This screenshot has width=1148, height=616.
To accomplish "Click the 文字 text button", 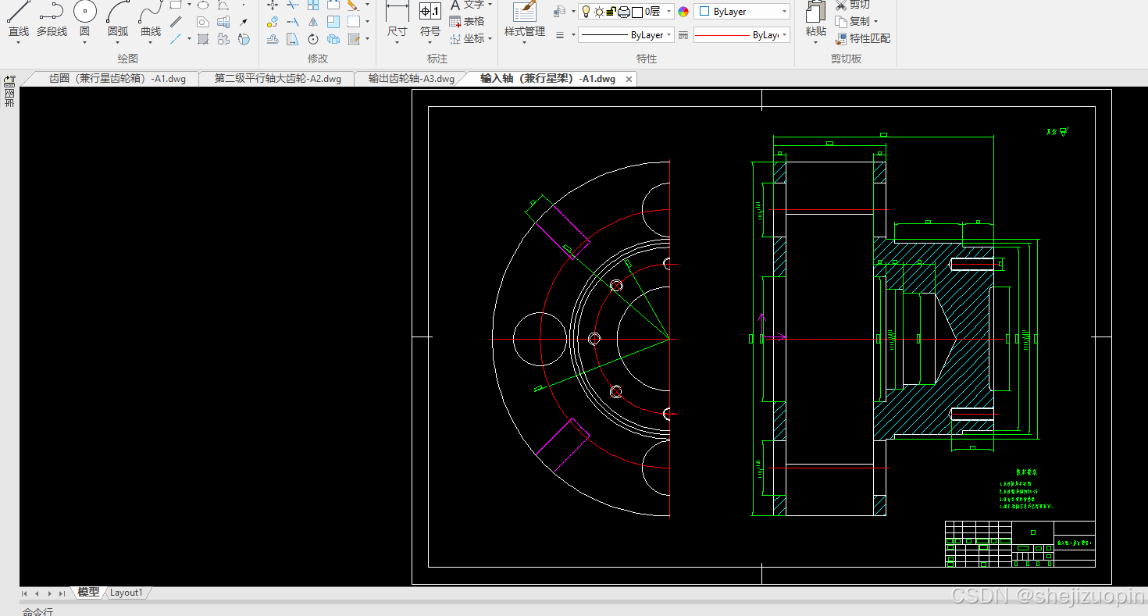I will click(x=469, y=5).
